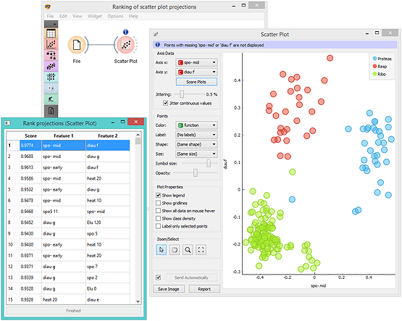Adjust the Symbol size slider handle

point(209,163)
